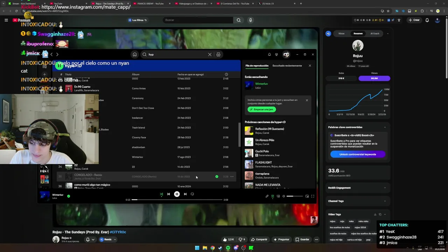Click 'Unlock controversial keywords' button
The height and width of the screenshot is (252, 448).
click(x=358, y=154)
